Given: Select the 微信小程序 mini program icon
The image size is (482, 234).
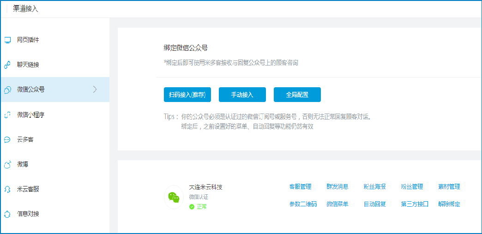Looking at the screenshot, I should coord(7,115).
